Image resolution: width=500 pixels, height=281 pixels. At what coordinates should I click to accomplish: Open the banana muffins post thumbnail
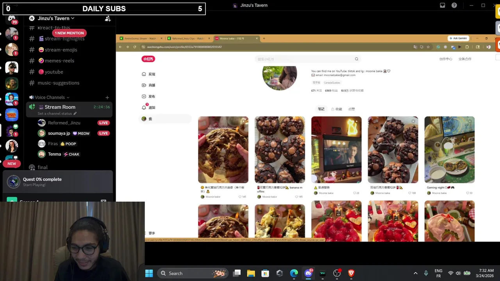(x=280, y=149)
